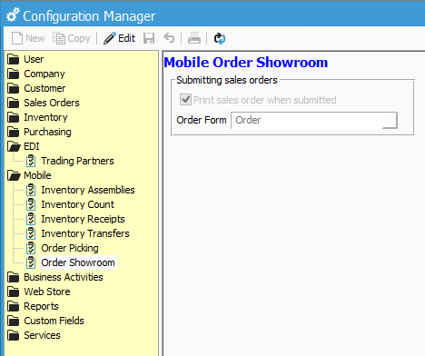Screen dimensions: 425x356
Task: Select Inventory Assemblies item
Action: pos(88,190)
